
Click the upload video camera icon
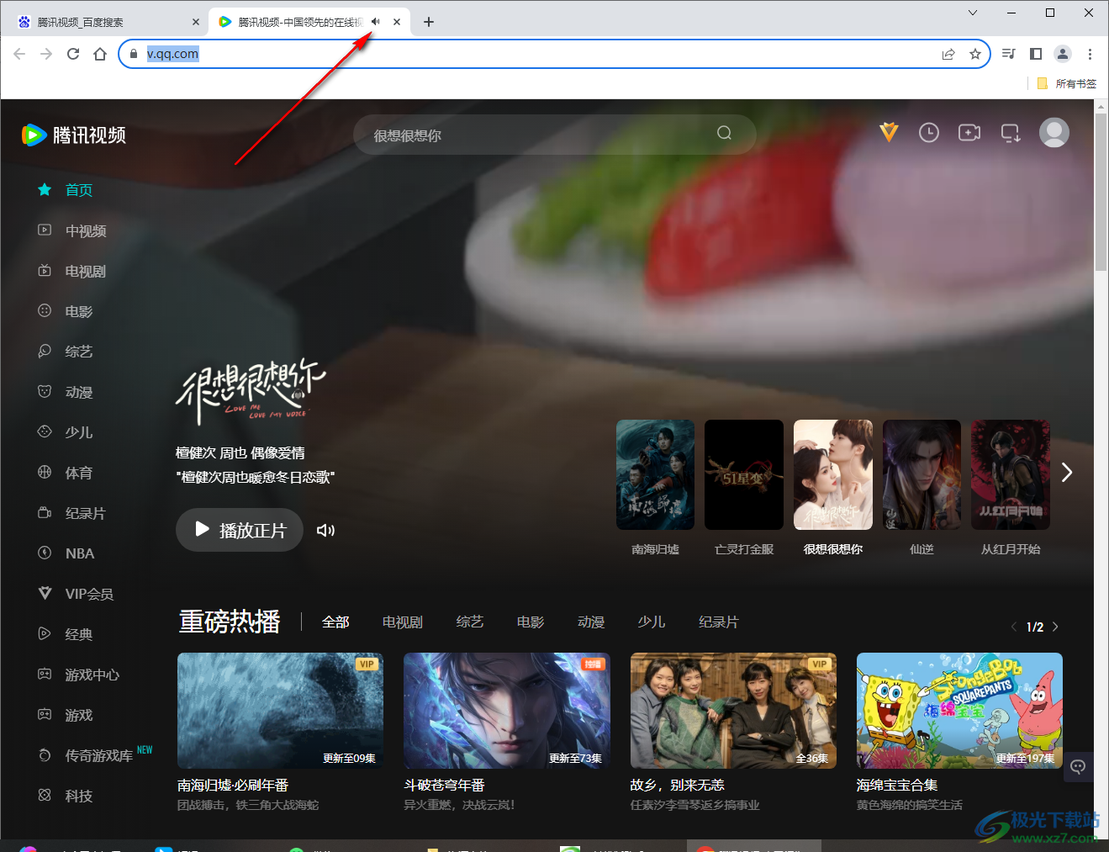pyautogui.click(x=969, y=132)
